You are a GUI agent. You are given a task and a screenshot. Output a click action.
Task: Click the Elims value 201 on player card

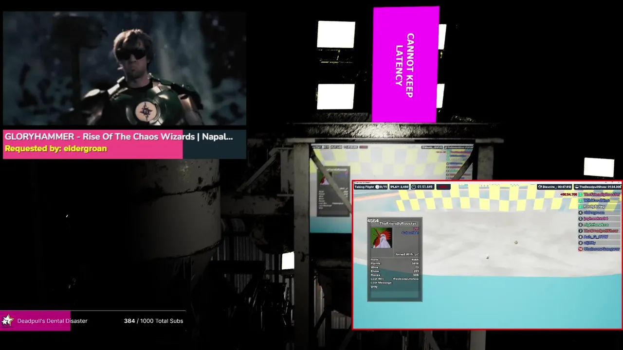(x=416, y=271)
